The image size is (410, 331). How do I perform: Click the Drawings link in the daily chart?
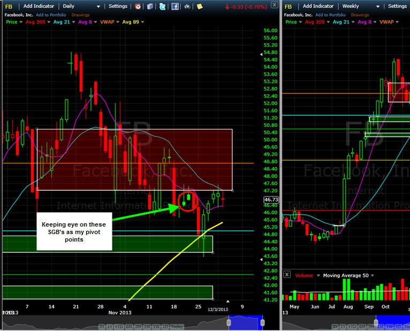pos(80,15)
